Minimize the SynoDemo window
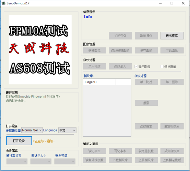190x171 pixels. pyautogui.click(x=161, y=3)
